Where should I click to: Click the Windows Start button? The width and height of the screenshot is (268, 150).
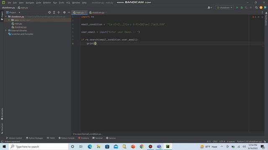pyautogui.click(x=4, y=147)
